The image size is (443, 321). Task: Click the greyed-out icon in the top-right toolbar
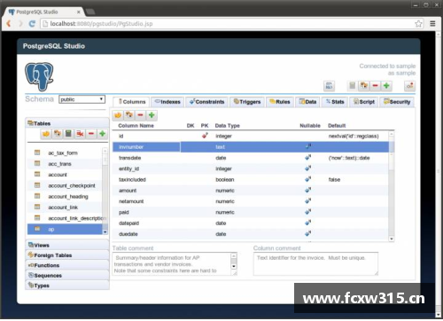(353, 86)
